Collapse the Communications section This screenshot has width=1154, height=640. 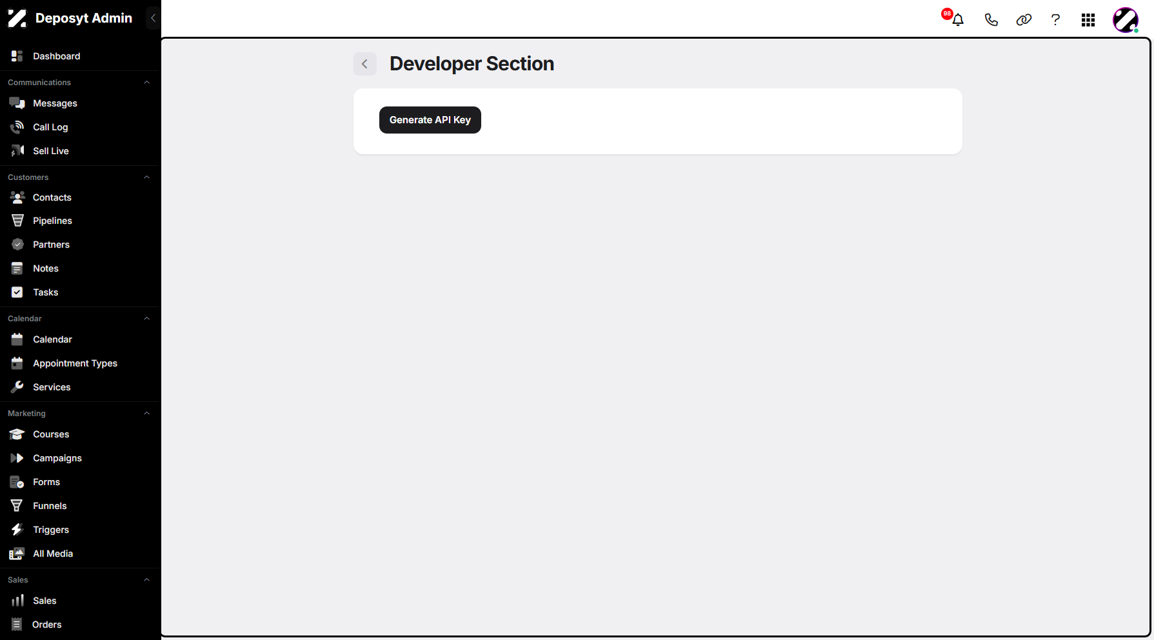(146, 83)
